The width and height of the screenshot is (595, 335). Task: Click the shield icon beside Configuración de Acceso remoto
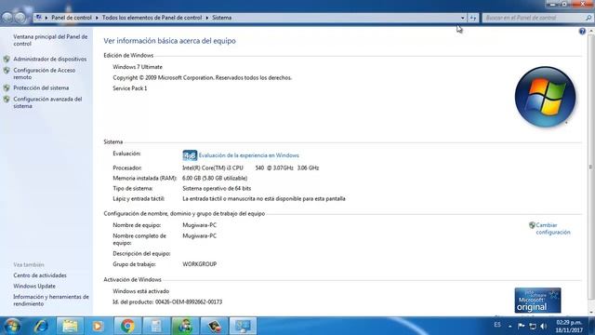click(x=7, y=71)
